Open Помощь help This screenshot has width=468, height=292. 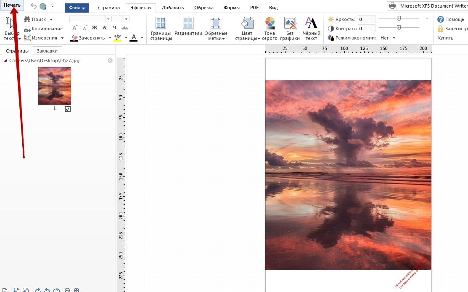tap(451, 19)
